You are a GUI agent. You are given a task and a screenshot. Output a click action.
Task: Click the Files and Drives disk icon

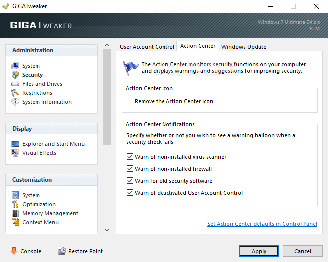[15, 84]
